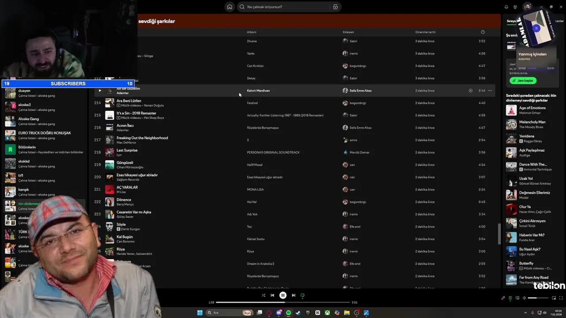The height and width of the screenshot is (318, 566).
Task: Open the "Kahırlı Merdiven" album link
Action: (x=258, y=91)
